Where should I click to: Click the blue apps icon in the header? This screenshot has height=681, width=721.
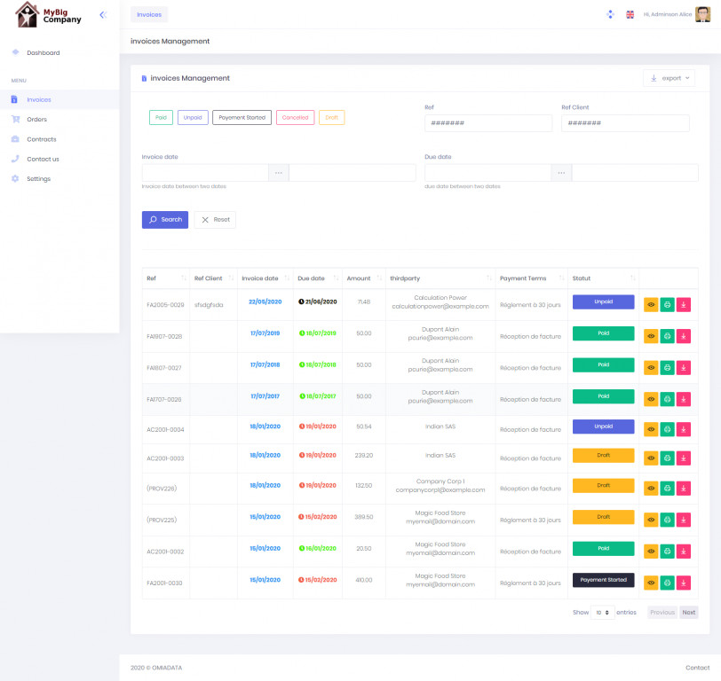pyautogui.click(x=609, y=14)
